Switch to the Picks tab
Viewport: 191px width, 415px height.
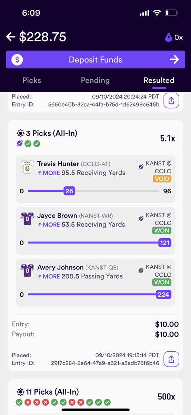(x=32, y=80)
